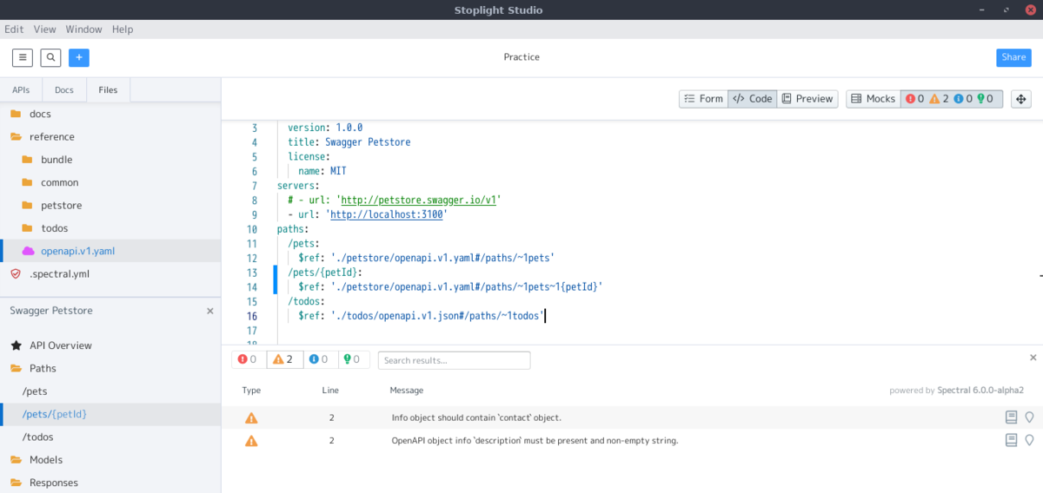Image resolution: width=1043 pixels, height=493 pixels.
Task: Open the petstore.swagger.io URL link
Action: [418, 200]
